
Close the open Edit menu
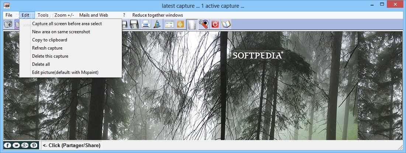[25, 15]
